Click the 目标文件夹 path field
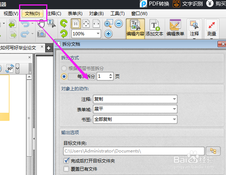Screen dimensions: 226x175 pyautogui.click(x=134, y=151)
